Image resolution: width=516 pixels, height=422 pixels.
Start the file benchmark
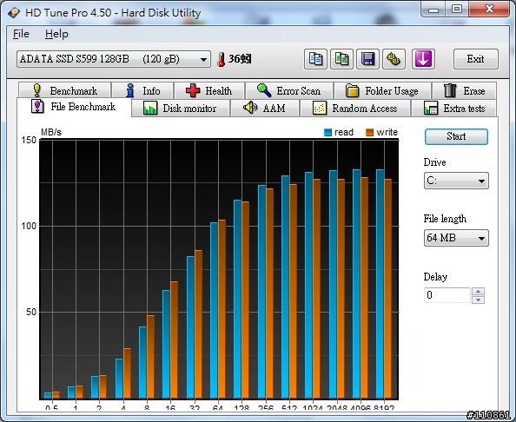coord(456,136)
